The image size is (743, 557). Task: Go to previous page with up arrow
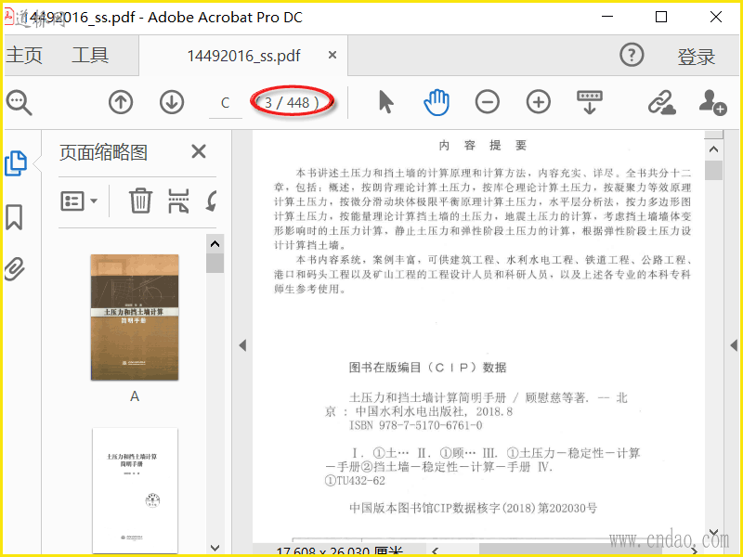tap(121, 102)
